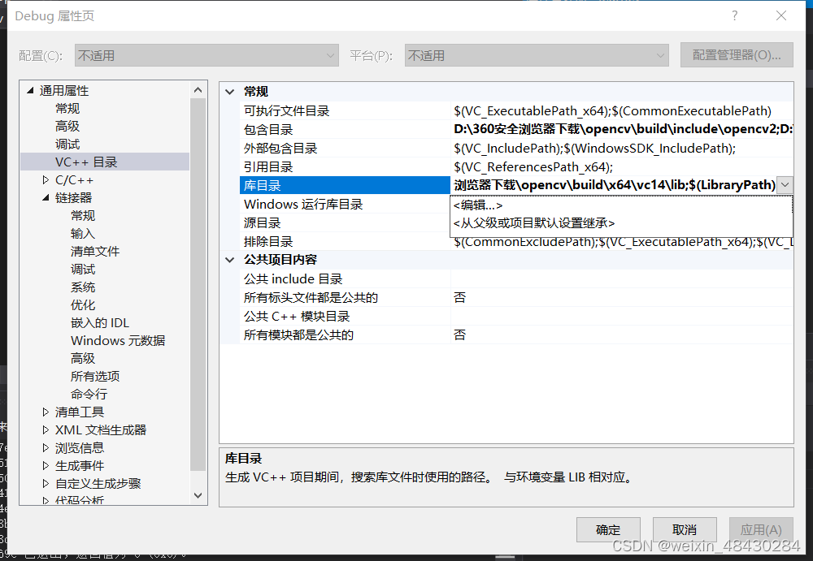The height and width of the screenshot is (561, 813).
Task: Select 输入 under 链接器
Action: pyautogui.click(x=81, y=233)
